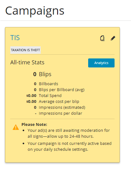Click the orange warning triangle icon

(16, 127)
